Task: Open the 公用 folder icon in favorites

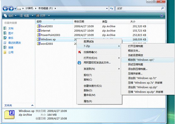Action: [5, 52]
